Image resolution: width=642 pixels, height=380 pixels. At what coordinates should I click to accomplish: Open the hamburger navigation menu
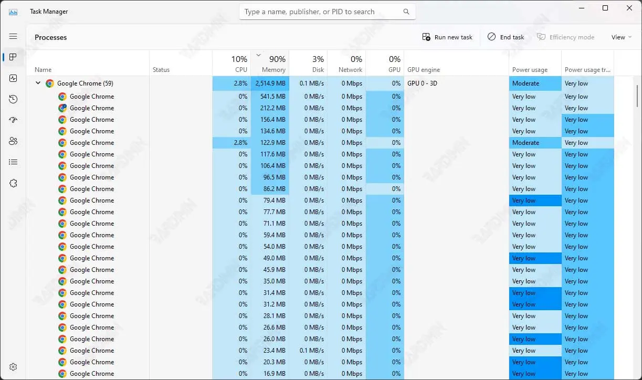pos(13,36)
